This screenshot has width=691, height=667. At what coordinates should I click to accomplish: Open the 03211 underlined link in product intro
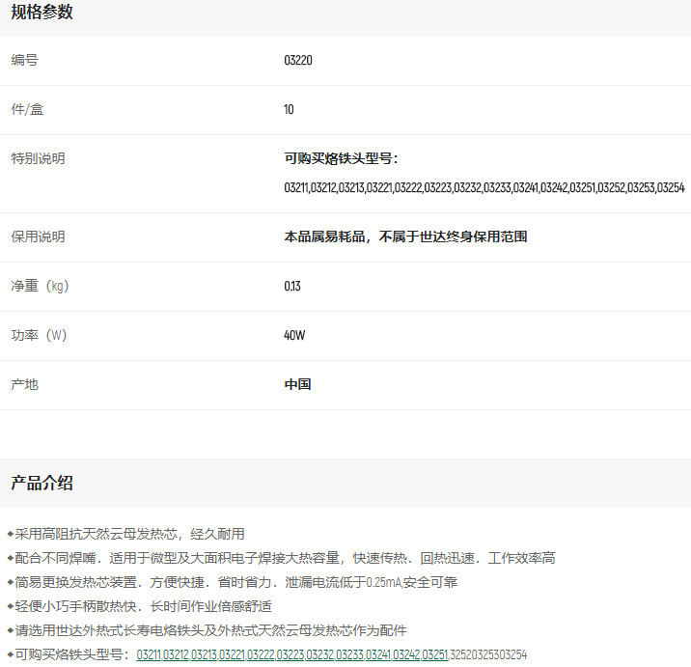pos(149,654)
